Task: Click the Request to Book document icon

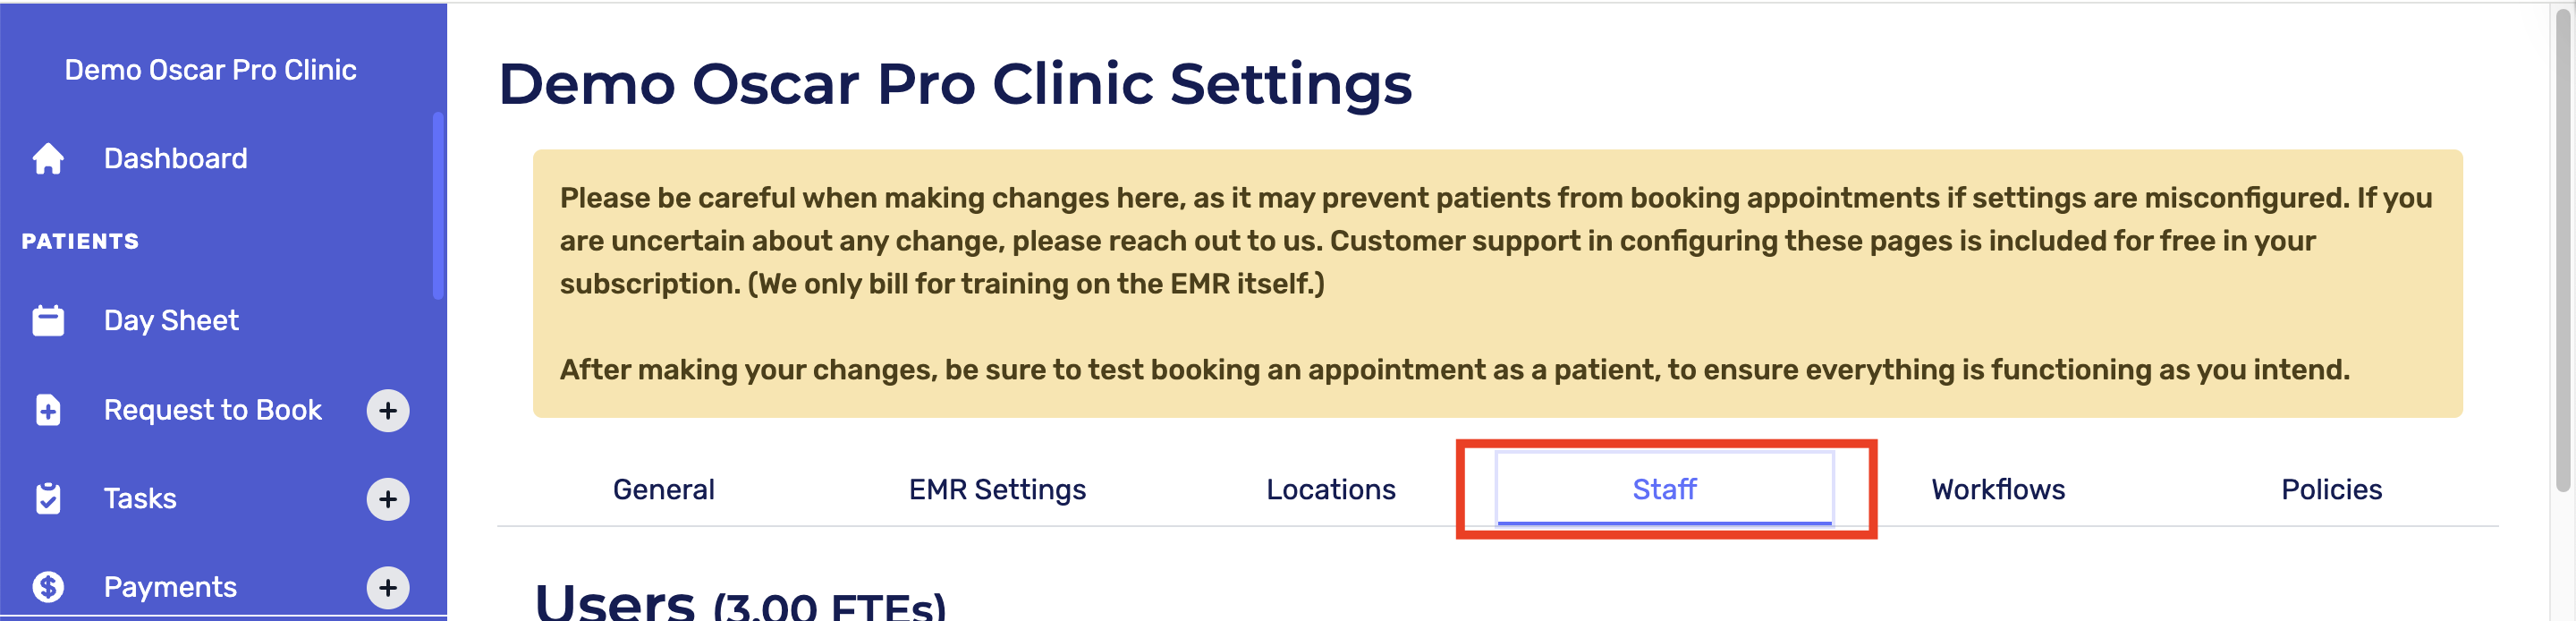Action: click(x=48, y=410)
